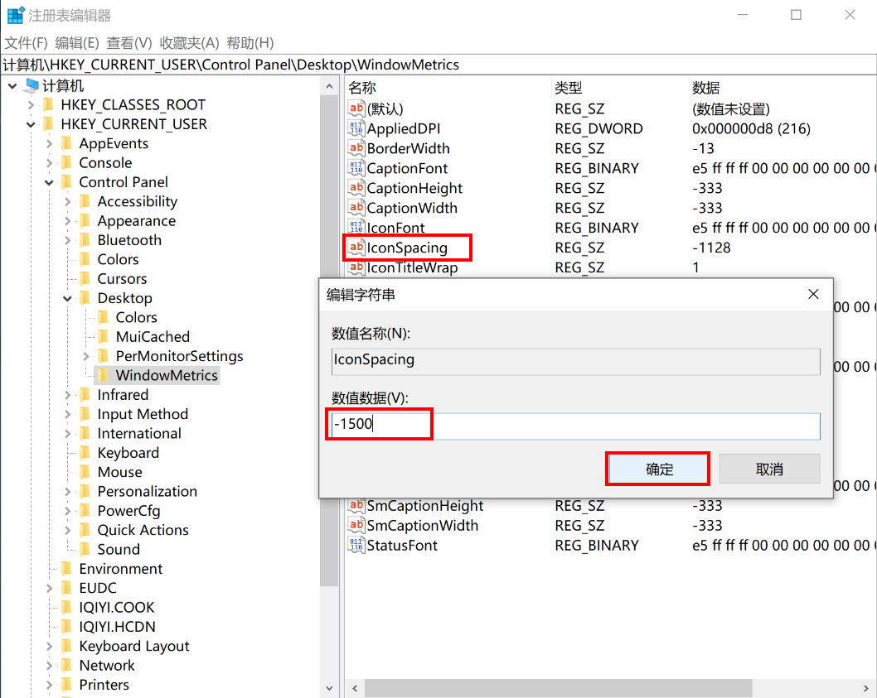Click the SmCaptionHeight value icon
The width and height of the screenshot is (877, 698).
point(356,506)
